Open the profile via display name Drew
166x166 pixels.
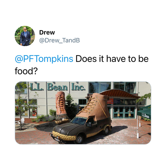(47, 32)
